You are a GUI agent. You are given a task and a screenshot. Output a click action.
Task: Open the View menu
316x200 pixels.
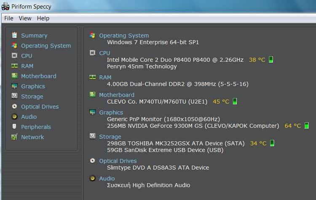[25, 18]
